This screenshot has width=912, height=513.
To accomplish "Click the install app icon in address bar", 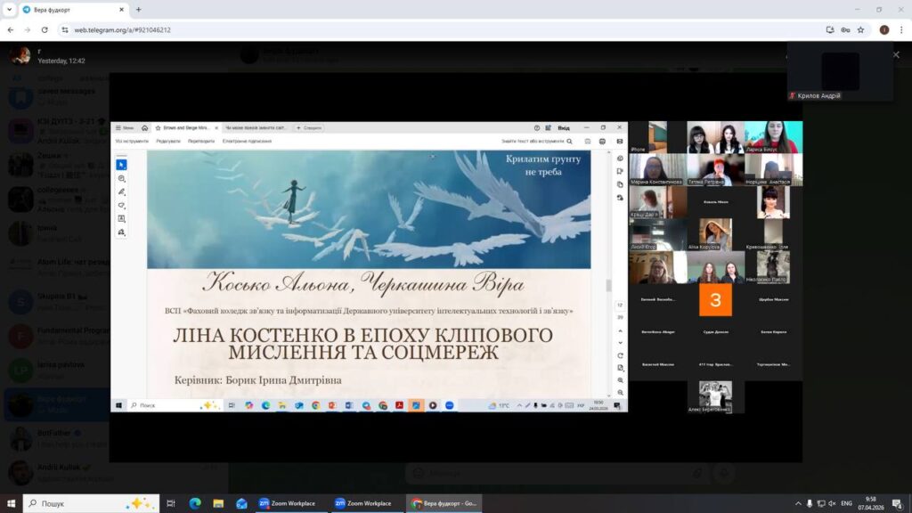I will coord(830,29).
